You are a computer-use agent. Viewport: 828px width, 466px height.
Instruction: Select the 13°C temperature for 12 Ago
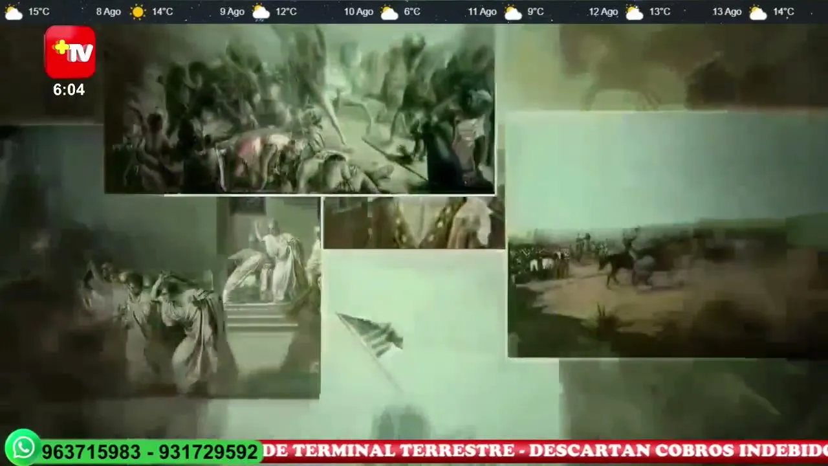click(x=660, y=12)
